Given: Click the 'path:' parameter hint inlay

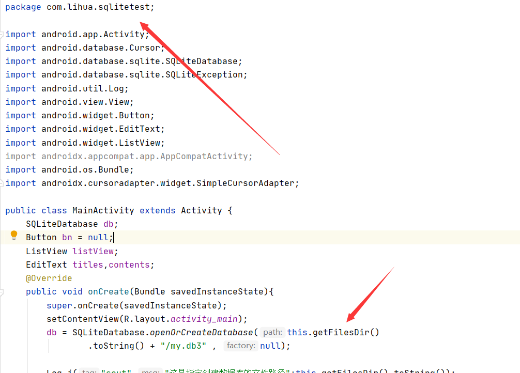Looking at the screenshot, I should (272, 332).
